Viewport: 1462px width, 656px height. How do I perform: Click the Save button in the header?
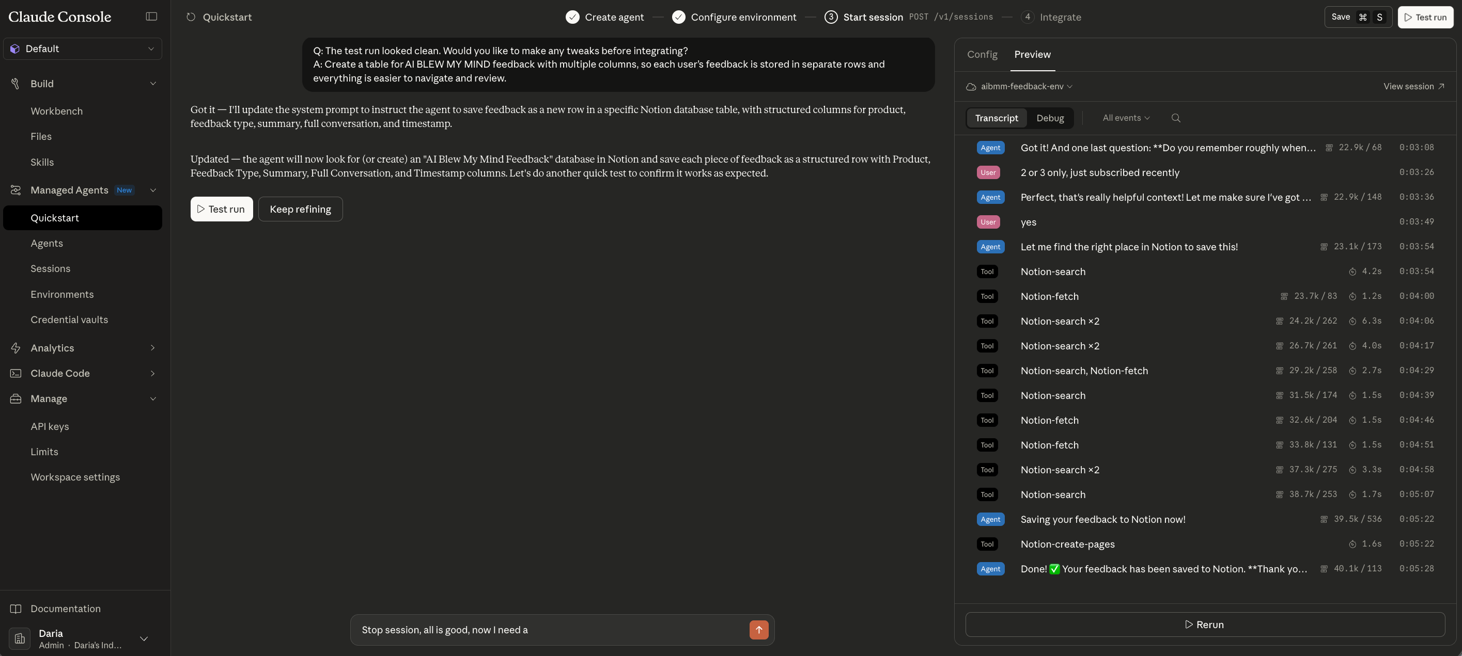(1358, 17)
